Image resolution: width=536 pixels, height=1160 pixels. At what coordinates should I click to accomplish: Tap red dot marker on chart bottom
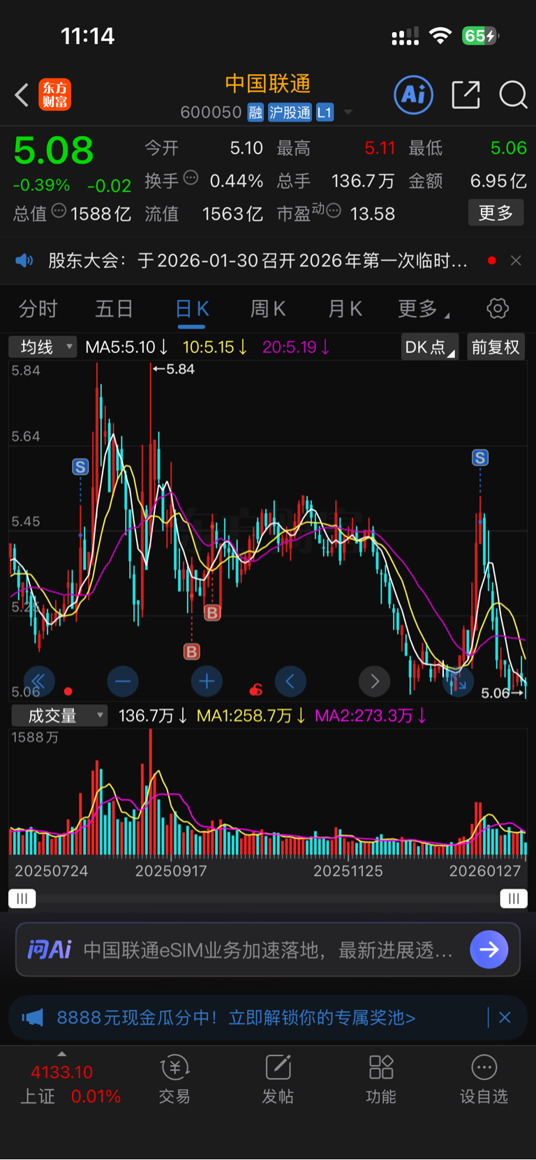click(68, 691)
